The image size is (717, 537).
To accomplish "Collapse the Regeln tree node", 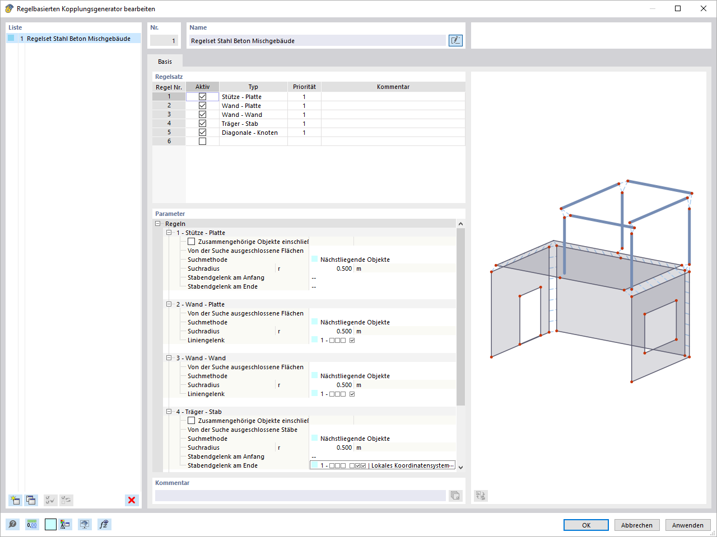I will point(158,224).
